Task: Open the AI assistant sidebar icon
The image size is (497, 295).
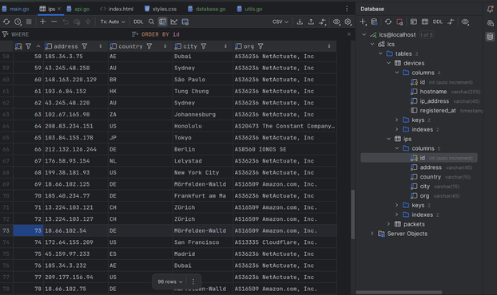Action: 490,23
